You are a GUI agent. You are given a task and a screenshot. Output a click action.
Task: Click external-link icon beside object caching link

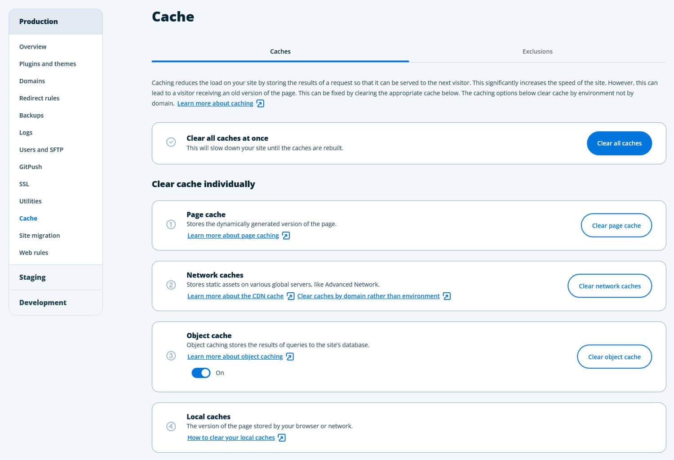[290, 357]
